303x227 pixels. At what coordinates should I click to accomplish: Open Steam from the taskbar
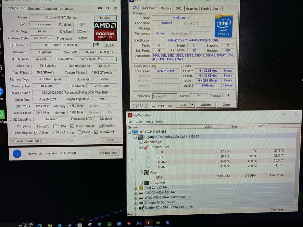[69, 225]
